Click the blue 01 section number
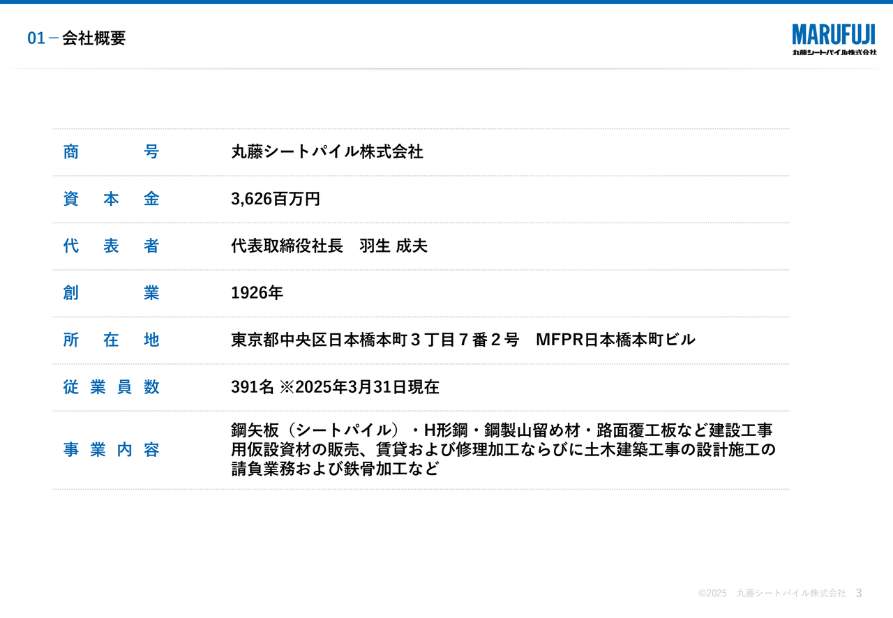The height and width of the screenshot is (618, 893). (x=36, y=38)
